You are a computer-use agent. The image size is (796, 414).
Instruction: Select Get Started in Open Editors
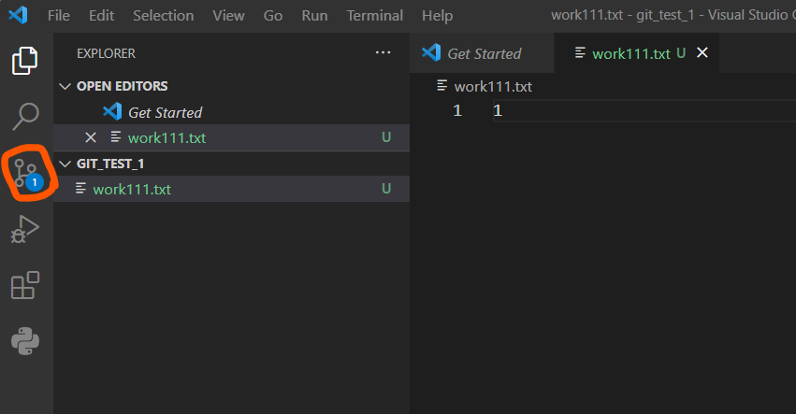(x=231, y=112)
